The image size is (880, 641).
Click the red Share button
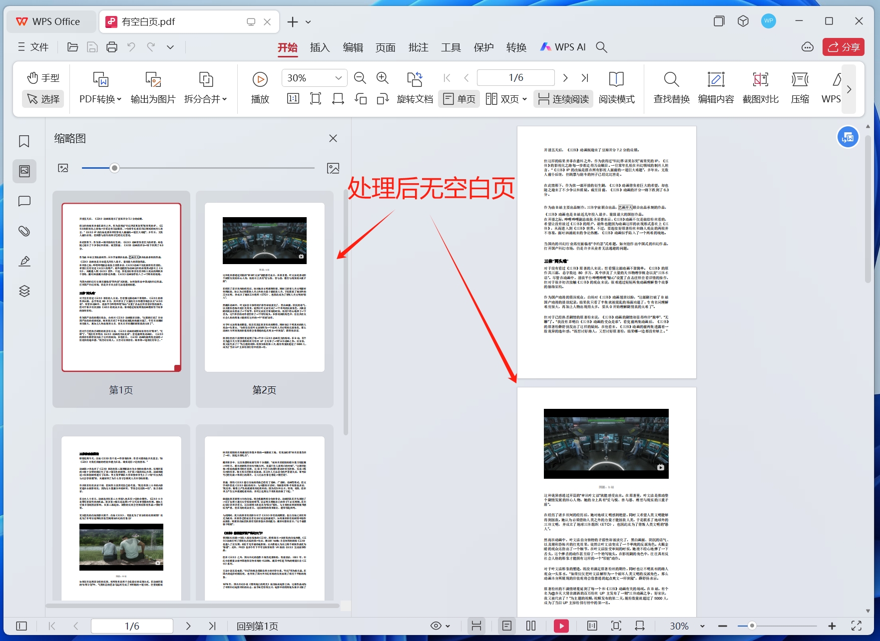pyautogui.click(x=843, y=47)
